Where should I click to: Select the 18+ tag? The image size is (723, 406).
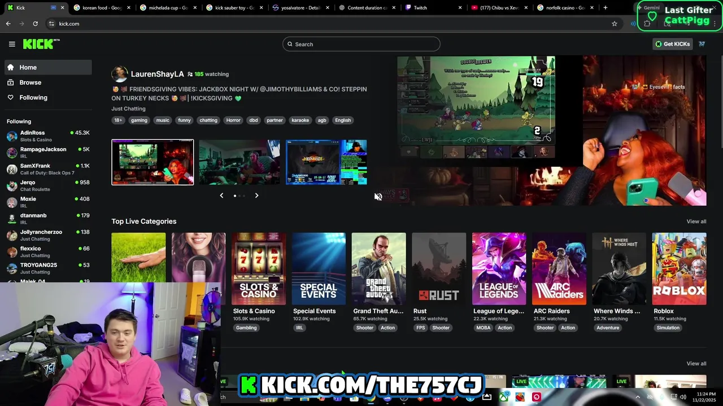click(118, 120)
